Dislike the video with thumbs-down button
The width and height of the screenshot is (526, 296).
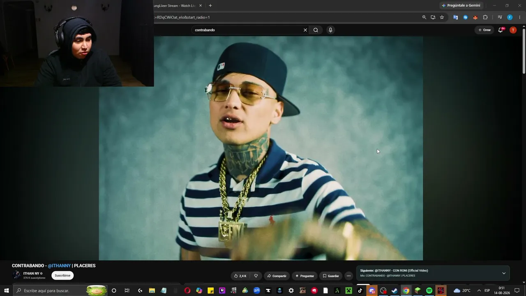pos(256,276)
